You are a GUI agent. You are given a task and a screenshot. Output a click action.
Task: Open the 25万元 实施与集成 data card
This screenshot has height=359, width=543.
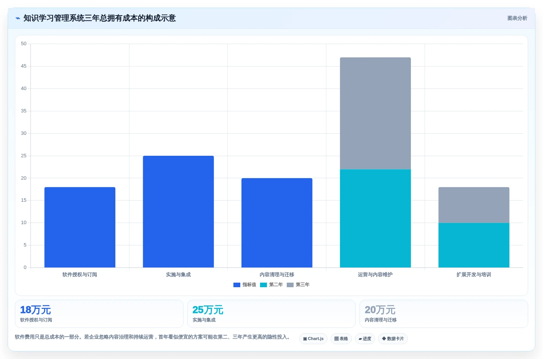(x=271, y=314)
